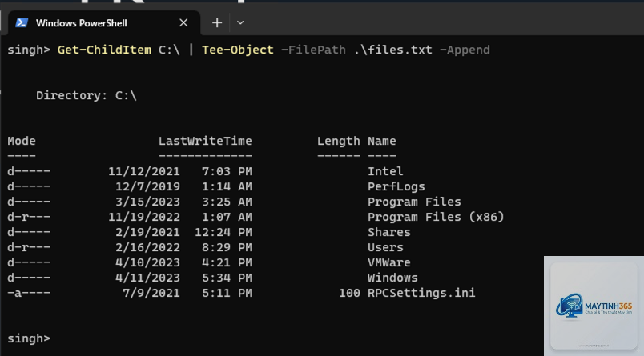Viewport: 644px width, 356px height.
Task: Click the Intel directory name
Action: click(385, 171)
